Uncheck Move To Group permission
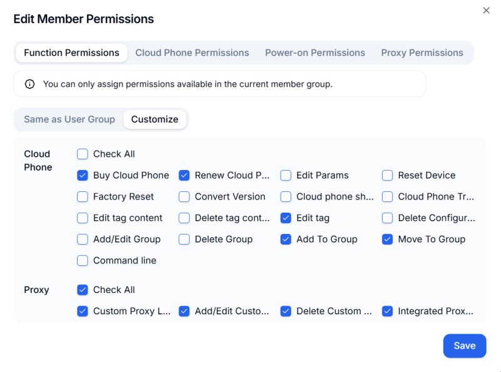 387,239
